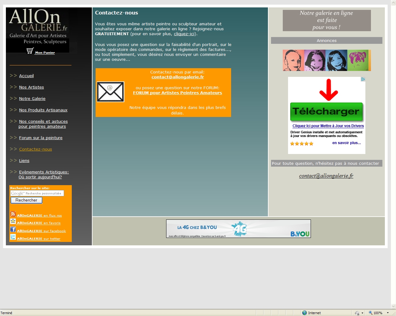Click the cliquez-ici link

(184, 34)
